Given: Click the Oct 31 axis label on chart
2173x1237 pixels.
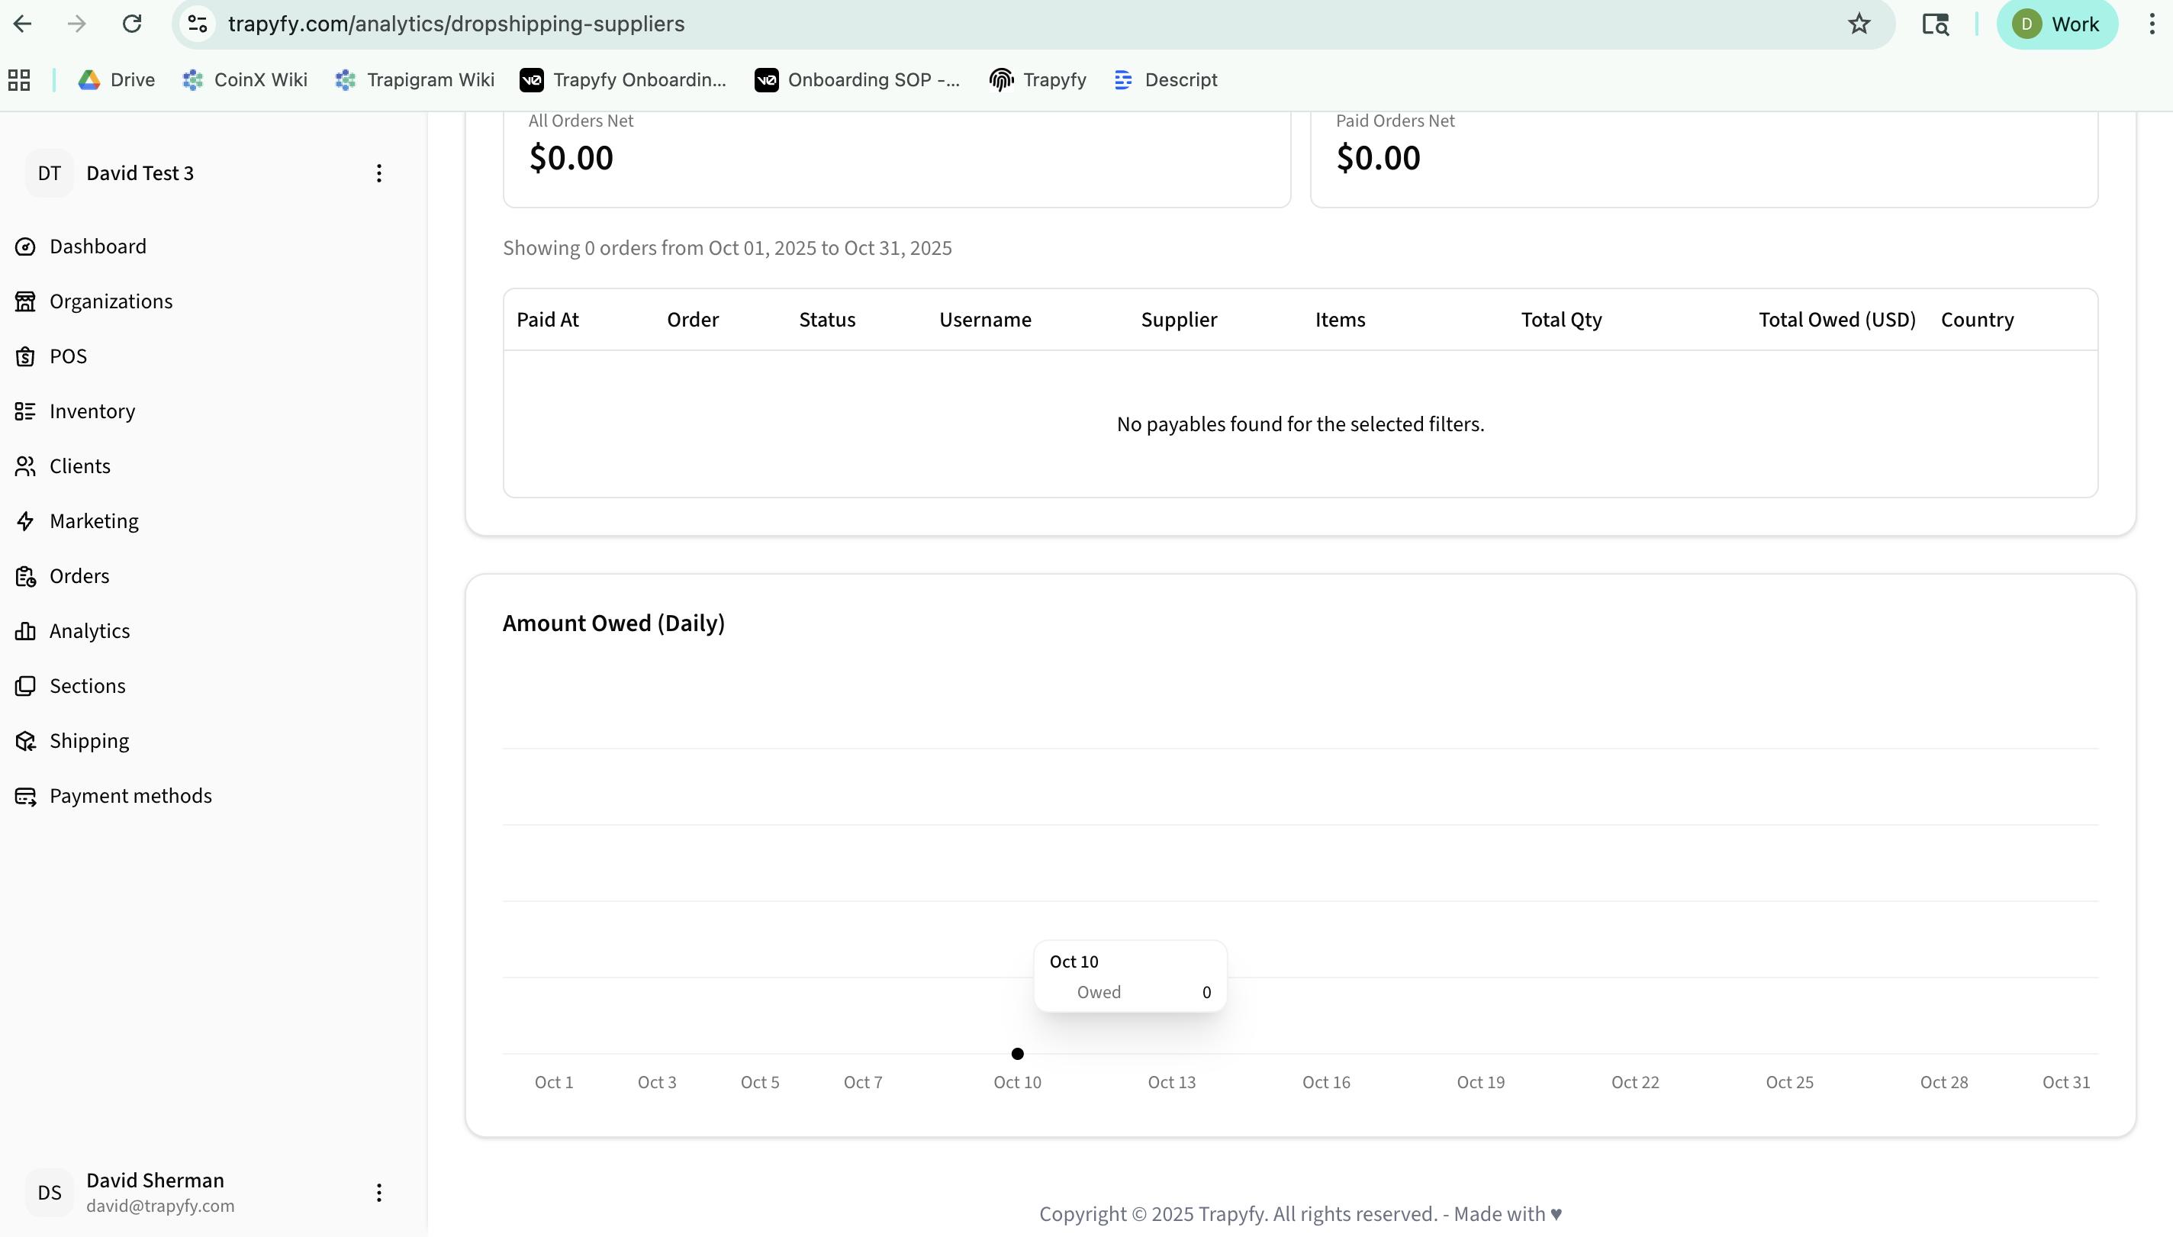Looking at the screenshot, I should tap(2066, 1082).
